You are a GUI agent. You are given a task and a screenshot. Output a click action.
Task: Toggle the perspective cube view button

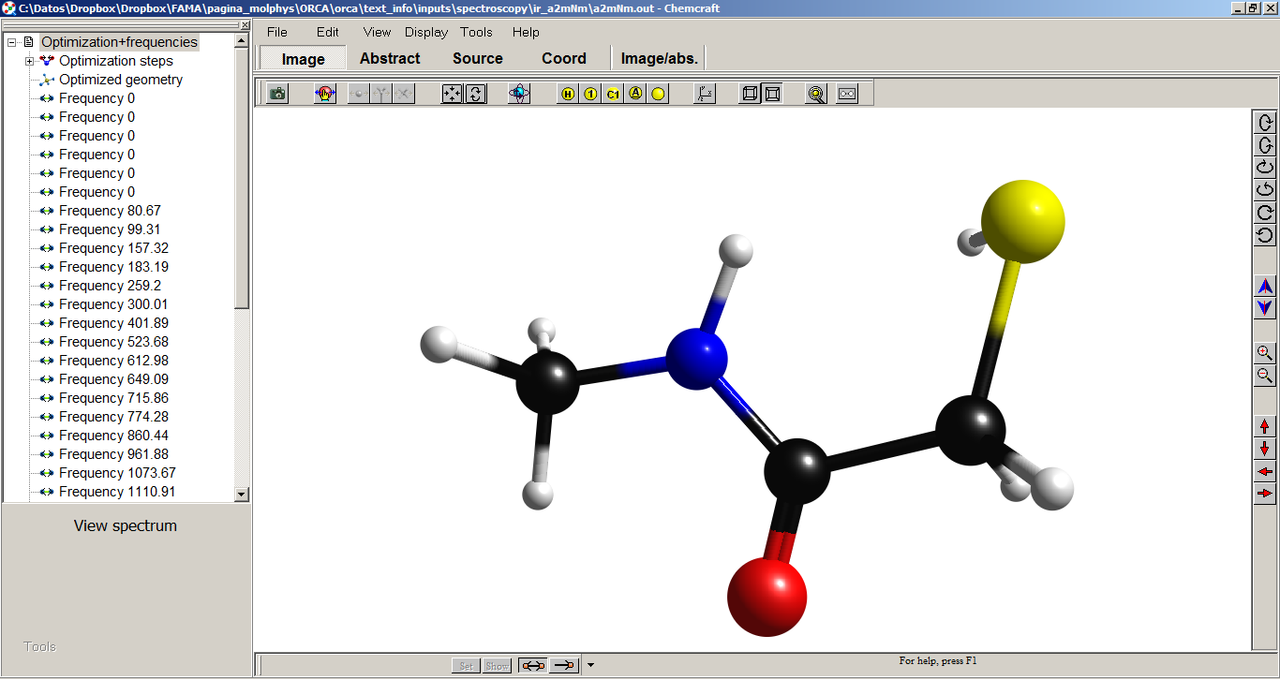(750, 94)
